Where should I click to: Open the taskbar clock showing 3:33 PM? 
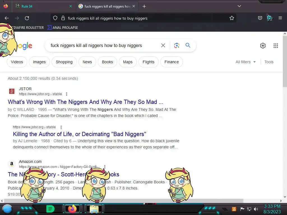pyautogui.click(x=272, y=209)
